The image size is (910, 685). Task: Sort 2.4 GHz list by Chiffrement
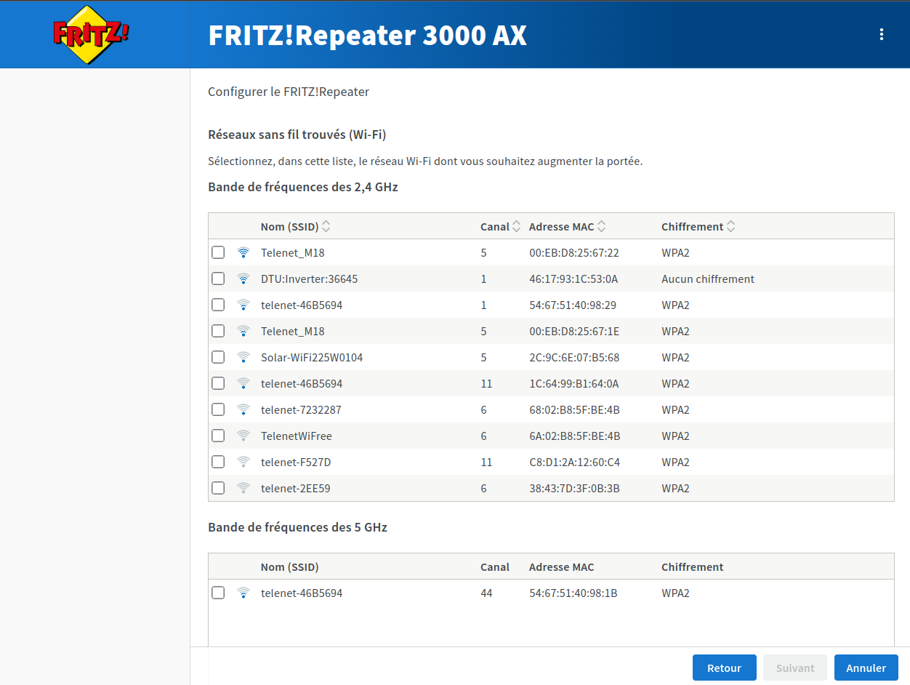point(698,227)
